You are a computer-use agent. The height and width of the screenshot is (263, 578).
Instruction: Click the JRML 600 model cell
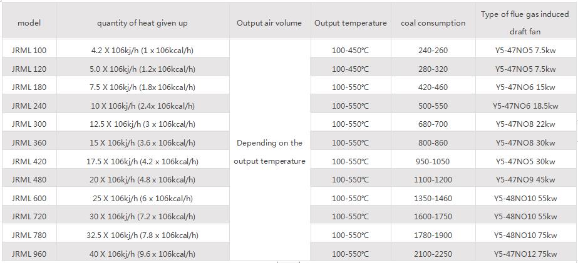(x=29, y=199)
